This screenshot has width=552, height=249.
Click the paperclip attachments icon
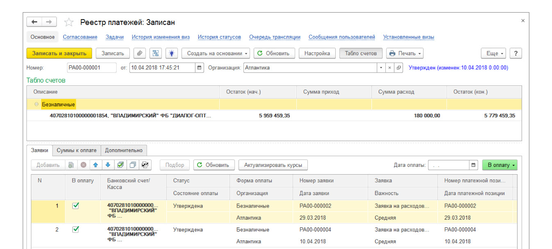pyautogui.click(x=139, y=53)
